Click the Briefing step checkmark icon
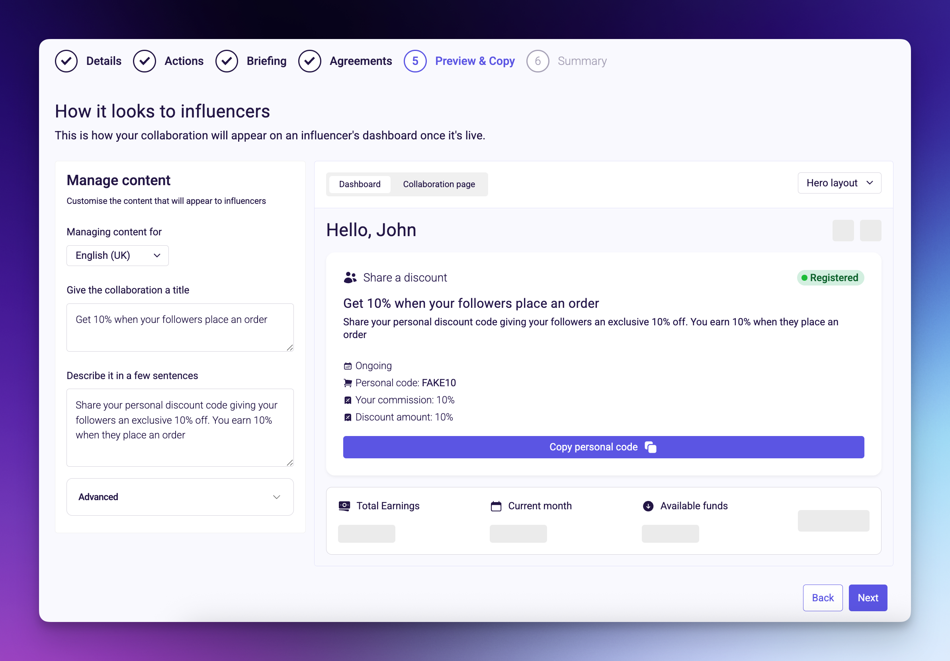This screenshot has height=661, width=950. coord(226,61)
